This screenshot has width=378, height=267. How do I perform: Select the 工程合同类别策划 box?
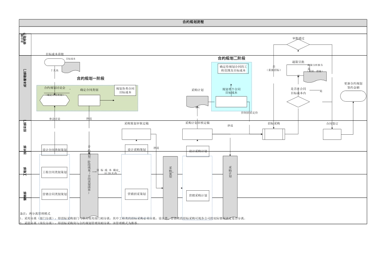54,172
